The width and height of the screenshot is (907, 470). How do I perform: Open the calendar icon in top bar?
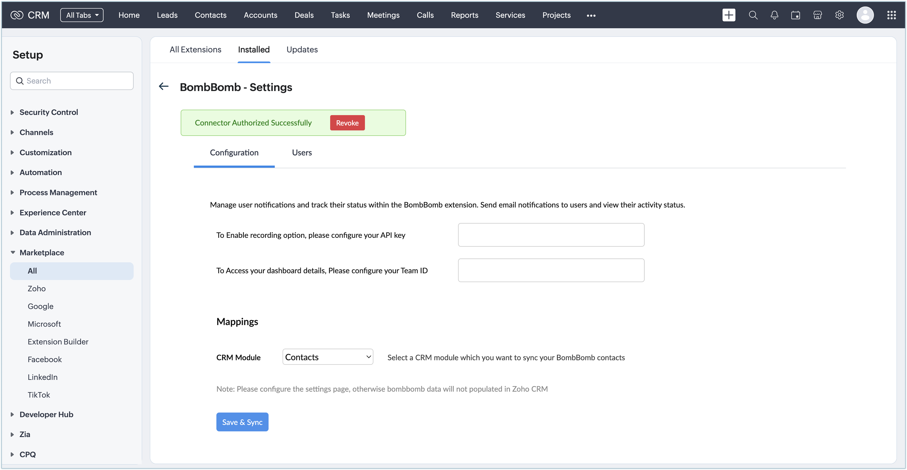795,15
